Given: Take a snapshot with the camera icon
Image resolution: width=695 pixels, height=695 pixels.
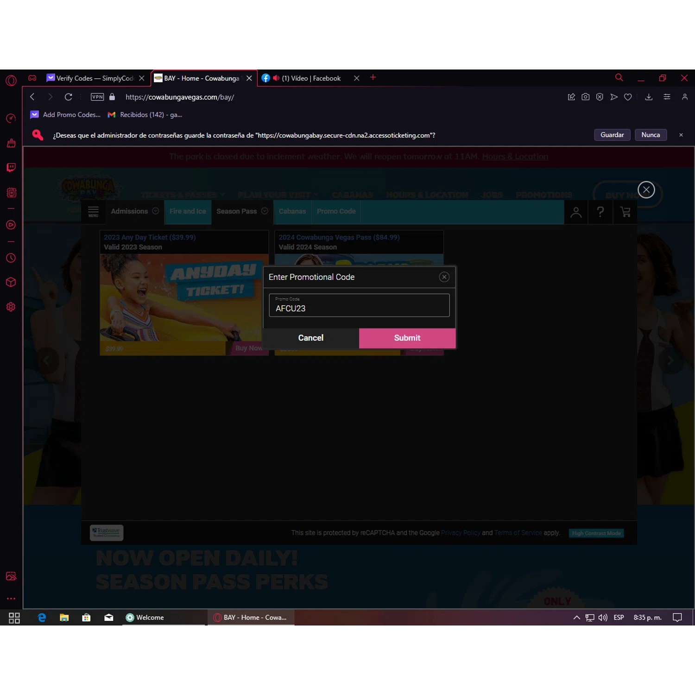Looking at the screenshot, I should [x=586, y=97].
